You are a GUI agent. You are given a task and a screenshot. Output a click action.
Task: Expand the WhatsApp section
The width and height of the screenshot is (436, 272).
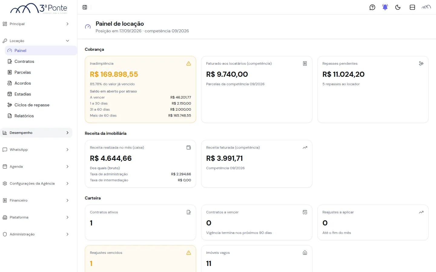pos(36,150)
